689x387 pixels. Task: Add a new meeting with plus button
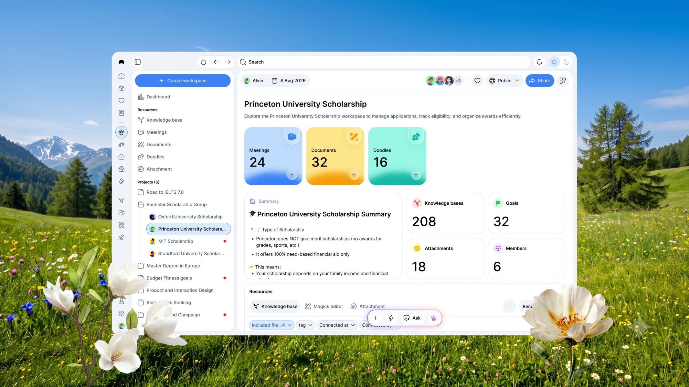pos(292,175)
